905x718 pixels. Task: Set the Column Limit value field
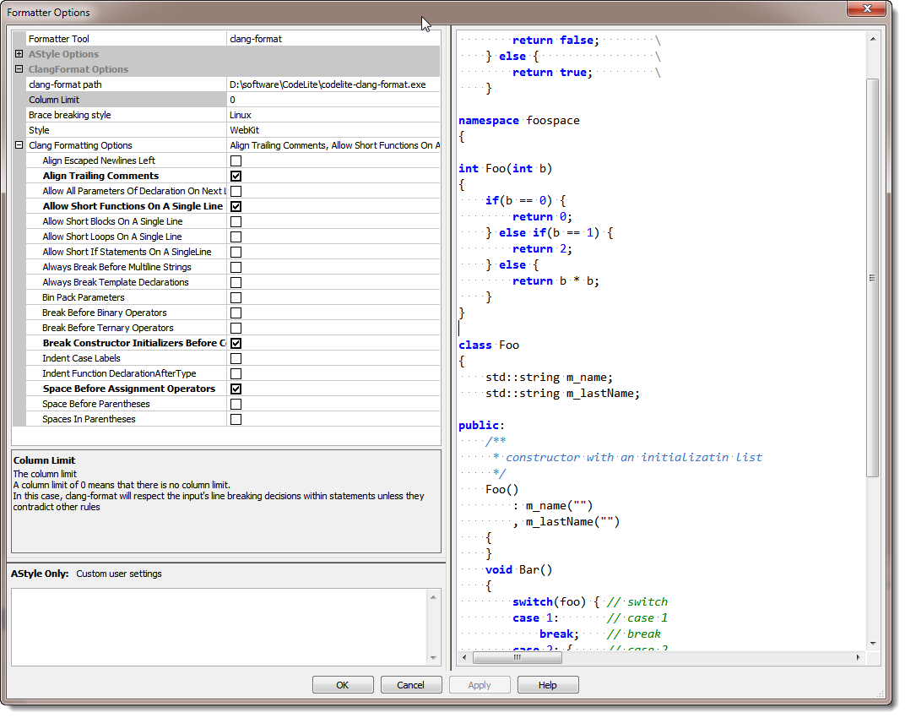(333, 100)
